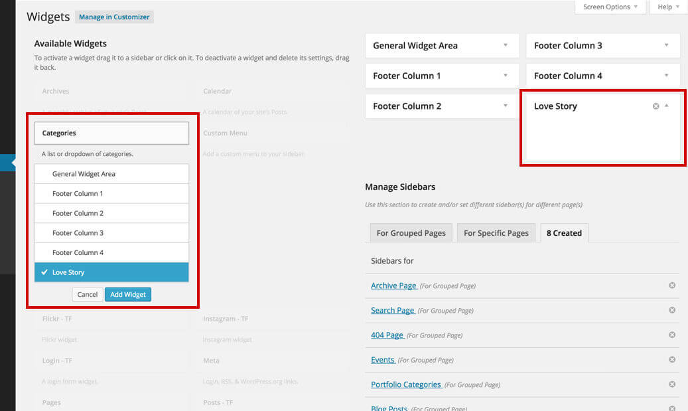This screenshot has width=688, height=411.
Task: Remove the Portfolio Categories sidebar entry
Action: pyautogui.click(x=671, y=384)
